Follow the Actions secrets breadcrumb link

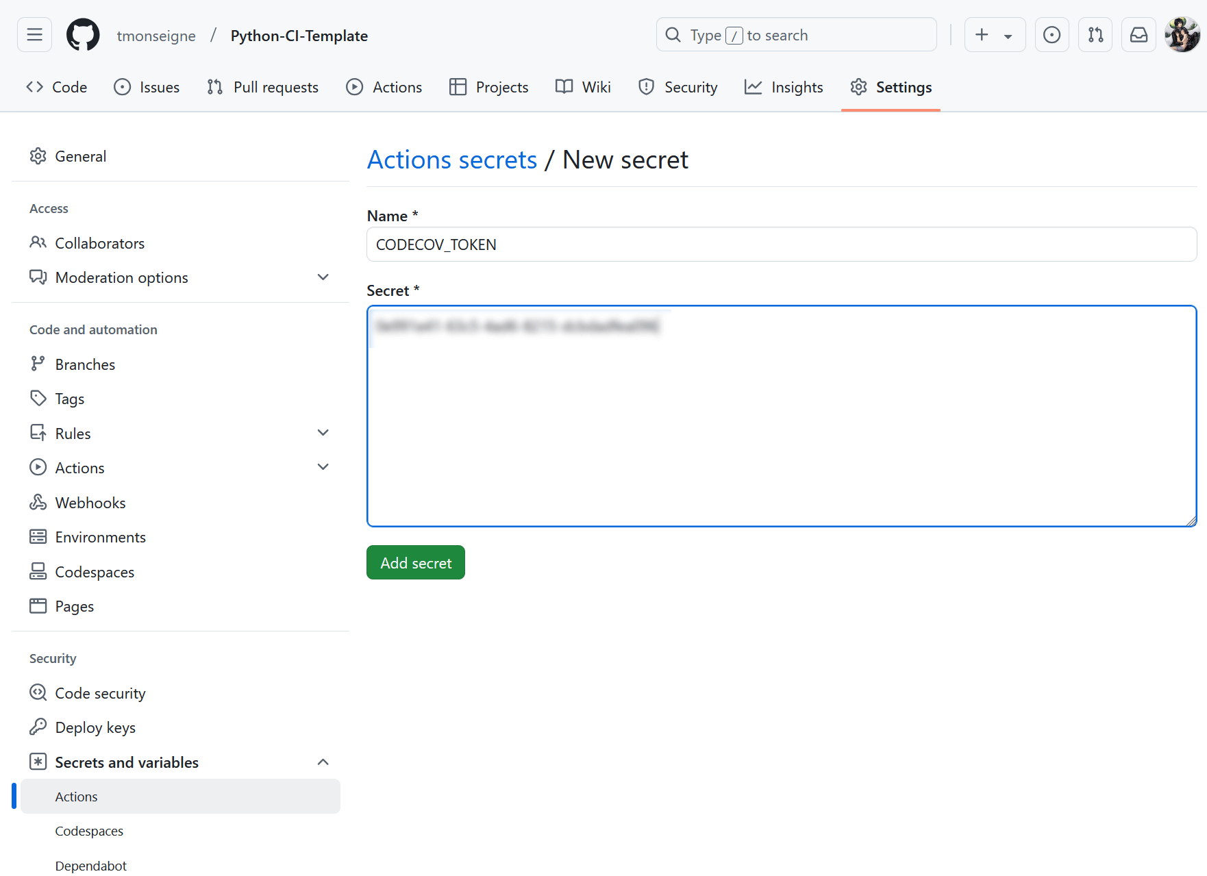tap(452, 160)
